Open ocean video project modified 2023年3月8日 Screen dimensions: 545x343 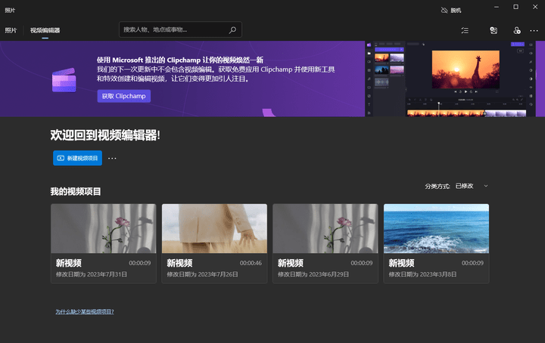[436, 243]
